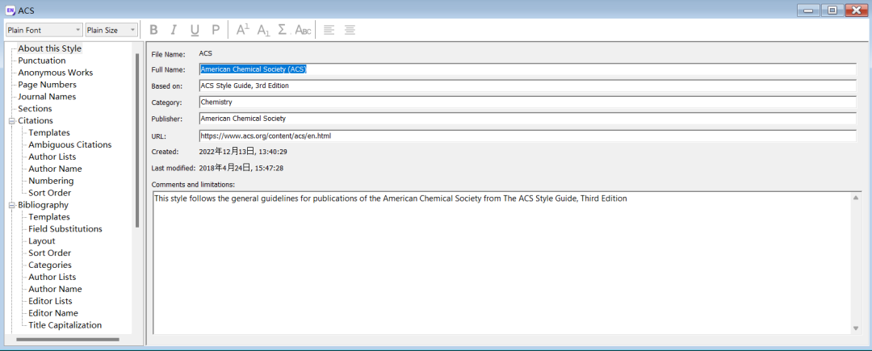Open the Plain Size dropdown
Screen dimensions: 872x351
(111, 30)
